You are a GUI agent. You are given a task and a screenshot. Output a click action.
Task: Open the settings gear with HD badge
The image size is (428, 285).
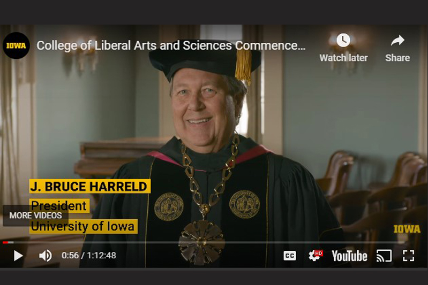316,256
